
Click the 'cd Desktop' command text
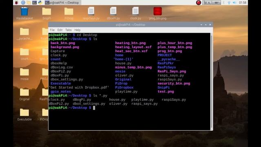click(87, 35)
